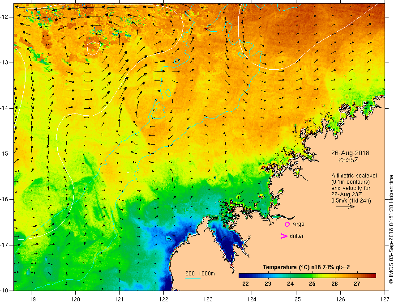Click the 'and velocity for' legend line
This screenshot has height=304, width=394.
[351, 188]
